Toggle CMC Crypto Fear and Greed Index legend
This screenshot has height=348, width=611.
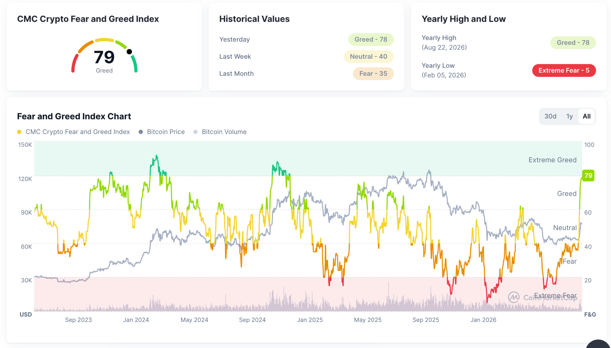pos(73,132)
